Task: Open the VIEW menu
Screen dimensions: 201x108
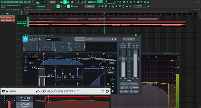Action: [17, 2]
